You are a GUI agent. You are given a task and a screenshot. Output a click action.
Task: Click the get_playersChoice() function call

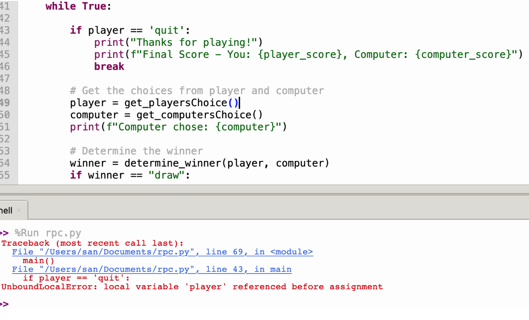click(x=181, y=103)
